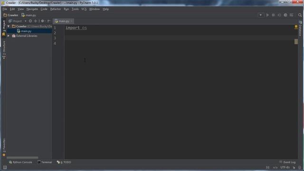Click line number 2 in the gutter

click(55, 33)
